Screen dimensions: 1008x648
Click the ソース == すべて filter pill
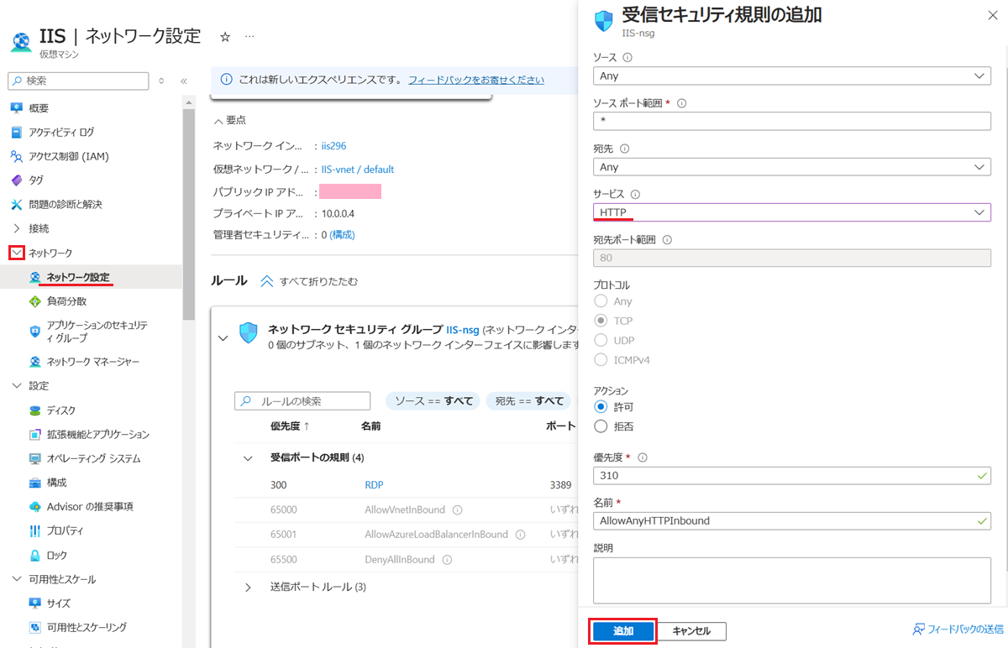433,401
